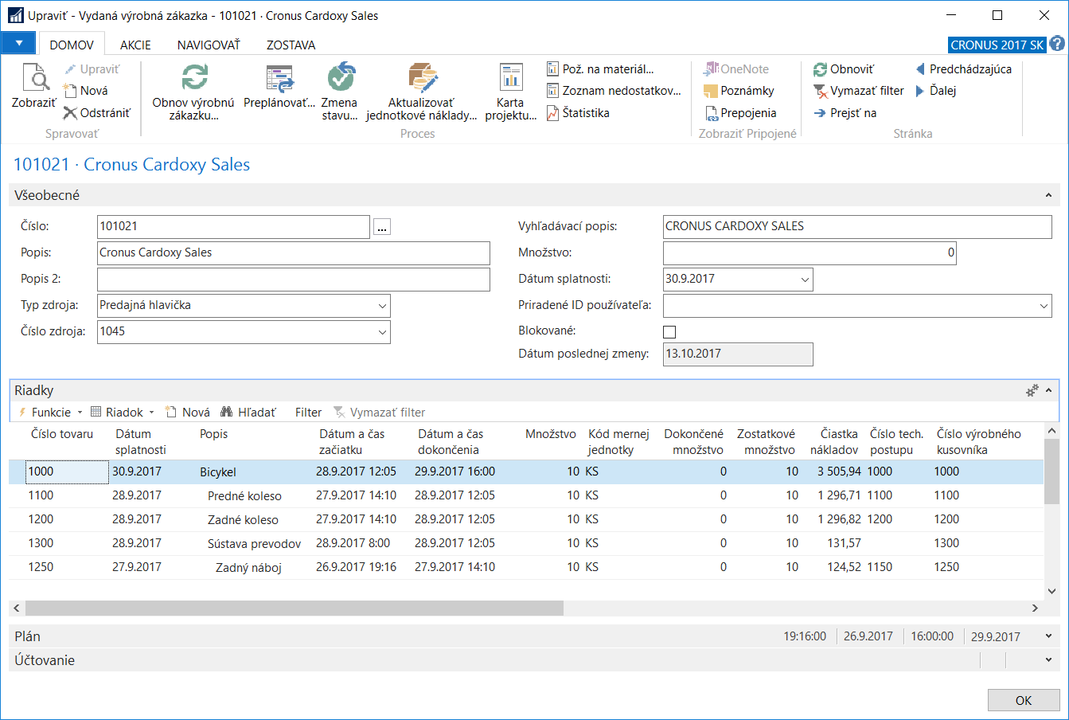Click the Číslo tovaru column header
The image size is (1069, 720).
(x=62, y=434)
